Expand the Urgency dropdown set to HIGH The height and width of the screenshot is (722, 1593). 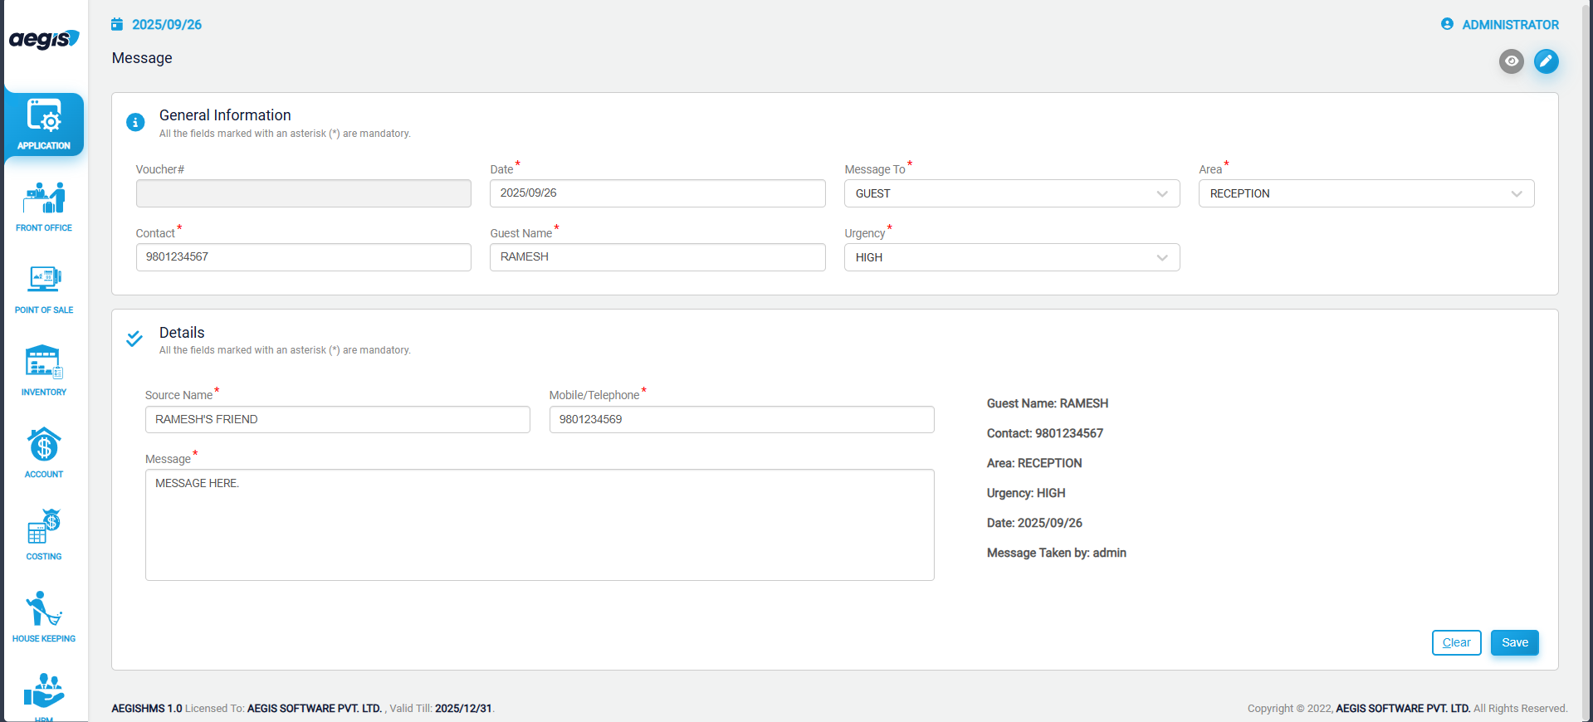click(1011, 257)
